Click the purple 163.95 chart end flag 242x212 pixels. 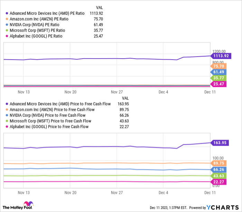[220, 143]
